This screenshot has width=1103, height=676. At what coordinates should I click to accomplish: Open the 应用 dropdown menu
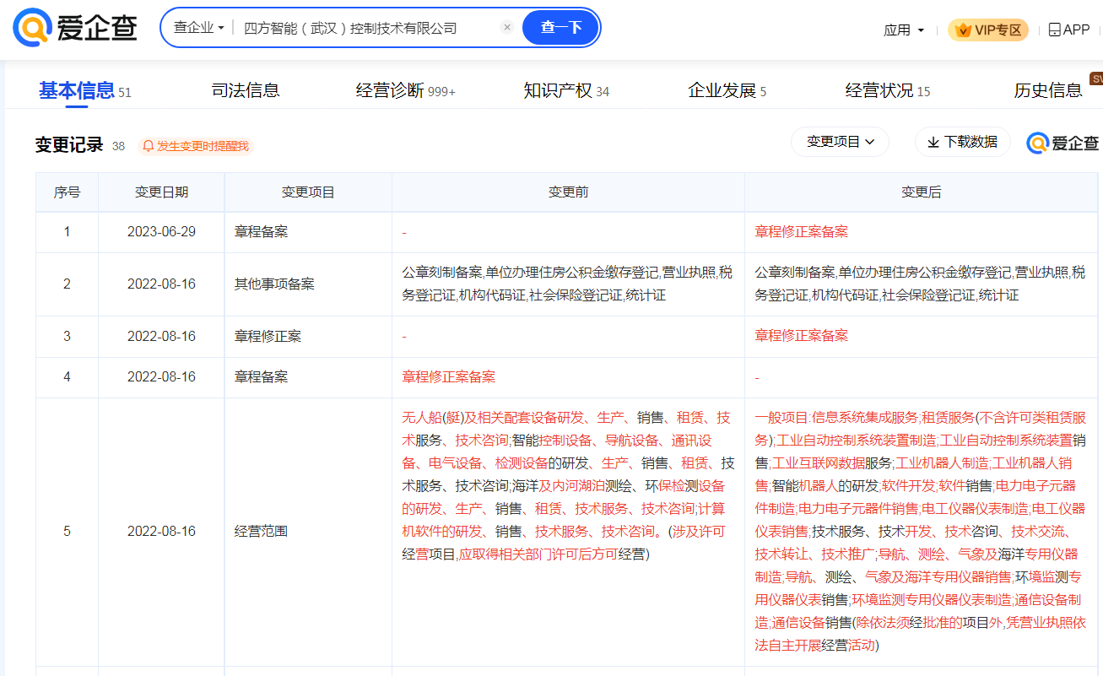click(x=904, y=30)
